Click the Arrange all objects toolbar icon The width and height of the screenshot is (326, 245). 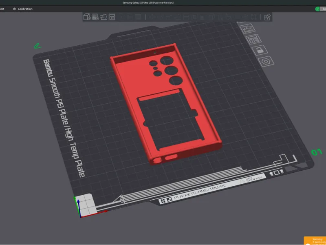click(112, 17)
